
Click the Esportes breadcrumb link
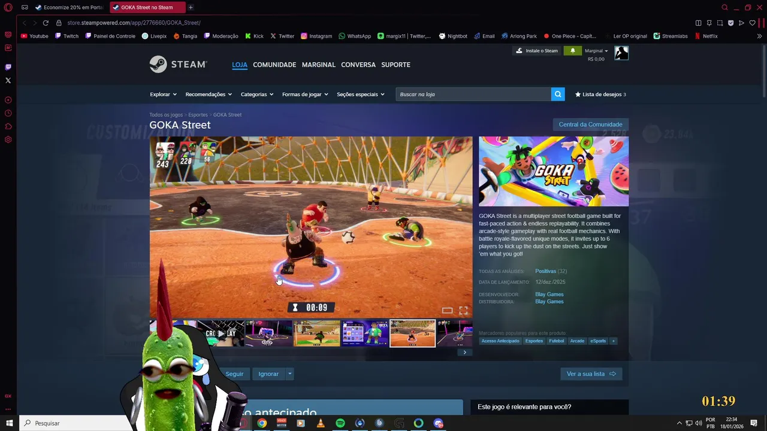(198, 115)
